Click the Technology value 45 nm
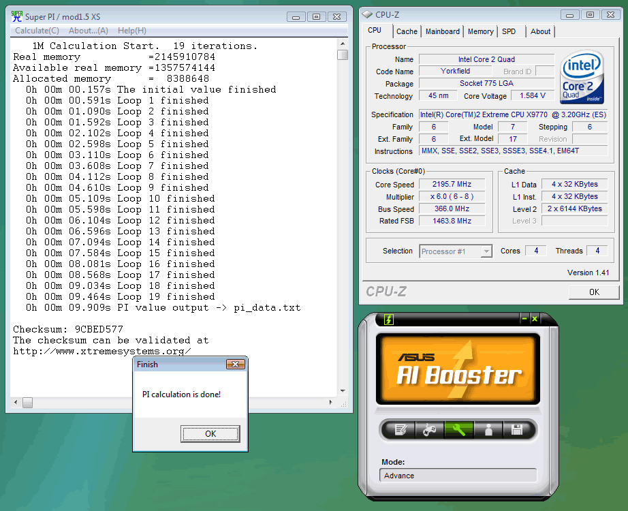 [438, 96]
